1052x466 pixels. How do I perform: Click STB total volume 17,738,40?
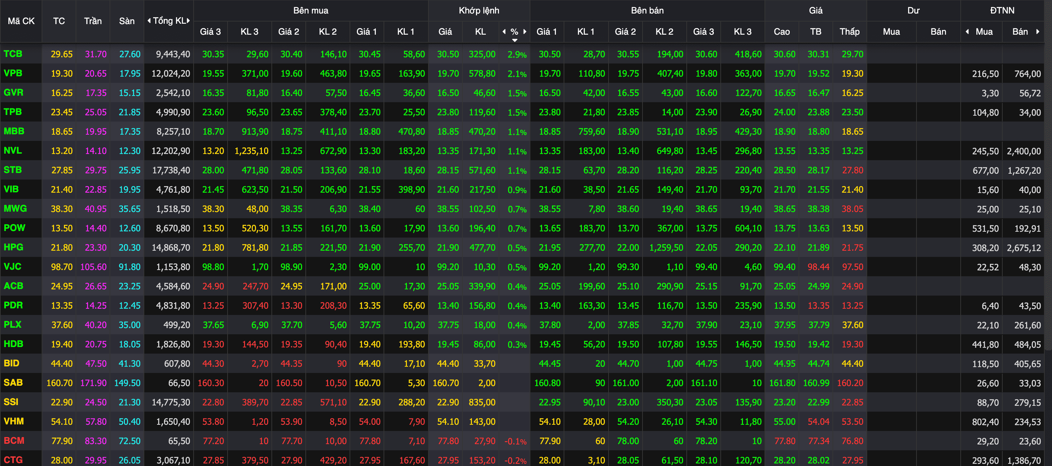tap(171, 170)
